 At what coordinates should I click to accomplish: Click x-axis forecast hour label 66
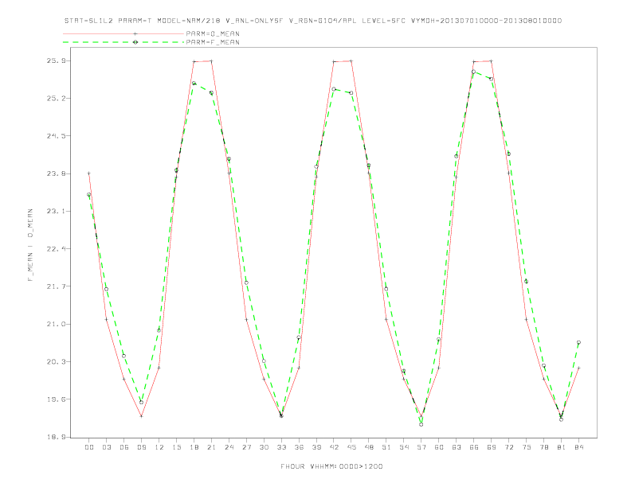pyautogui.click(x=474, y=447)
